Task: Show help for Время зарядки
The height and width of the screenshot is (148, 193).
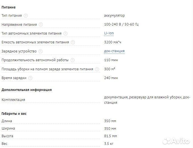Action: (x=31, y=78)
